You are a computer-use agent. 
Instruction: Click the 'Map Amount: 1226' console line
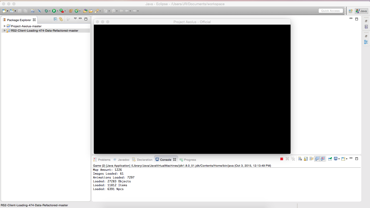[107, 170]
